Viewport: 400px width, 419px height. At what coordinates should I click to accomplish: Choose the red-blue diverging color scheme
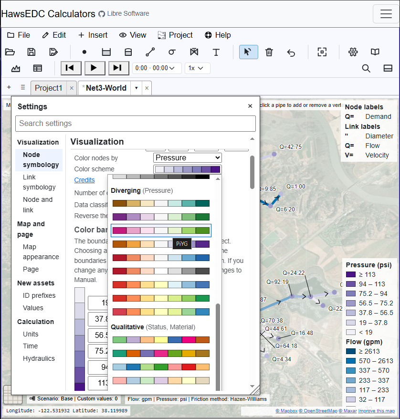161,258
